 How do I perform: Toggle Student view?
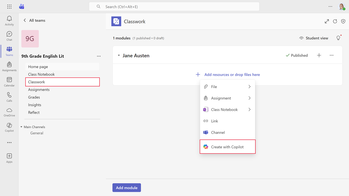314,38
